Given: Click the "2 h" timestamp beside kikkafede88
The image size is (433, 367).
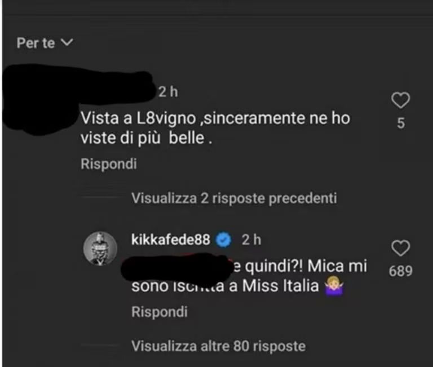Looking at the screenshot, I should click(251, 240).
